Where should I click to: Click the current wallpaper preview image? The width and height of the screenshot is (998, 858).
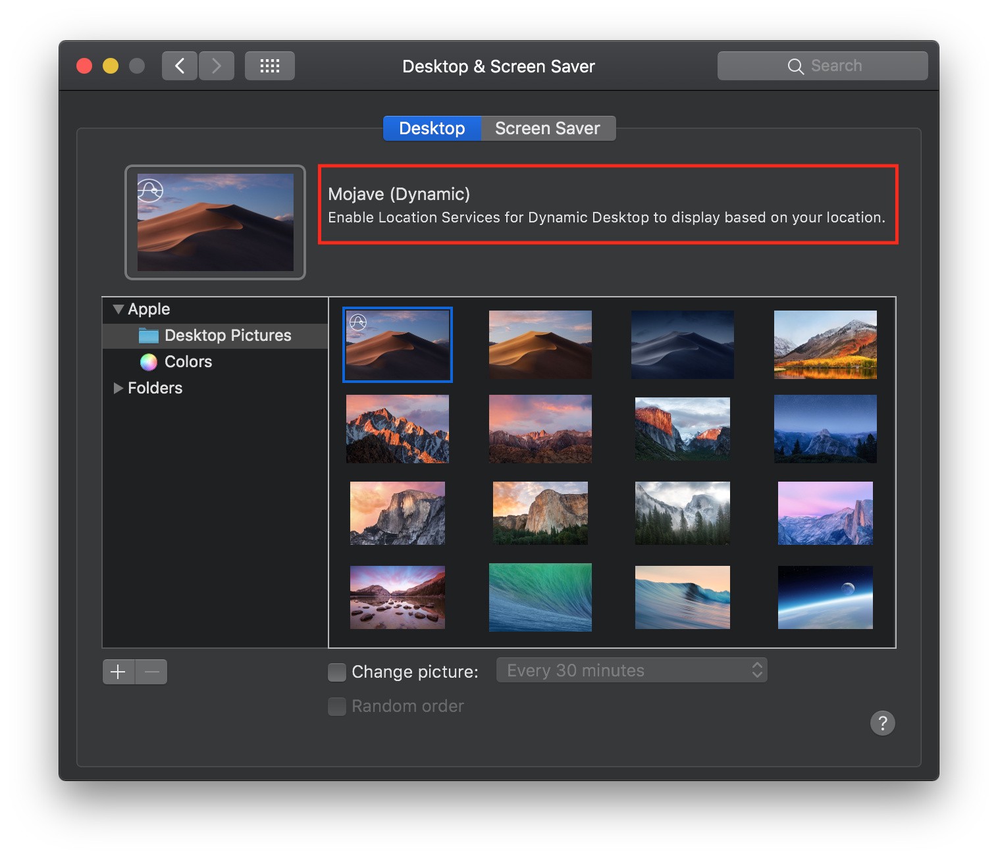[215, 222]
